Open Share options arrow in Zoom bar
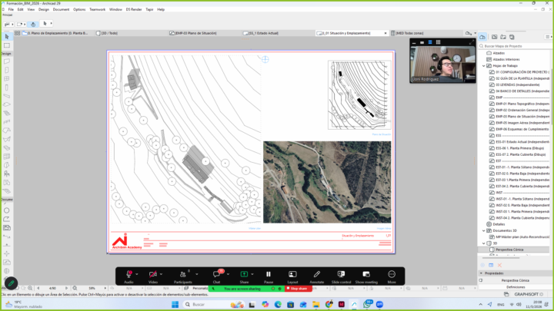The height and width of the screenshot is (311, 554). 252,274
